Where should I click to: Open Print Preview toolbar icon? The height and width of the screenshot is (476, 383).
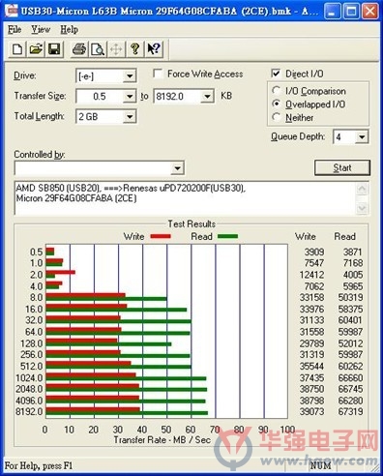click(x=98, y=49)
